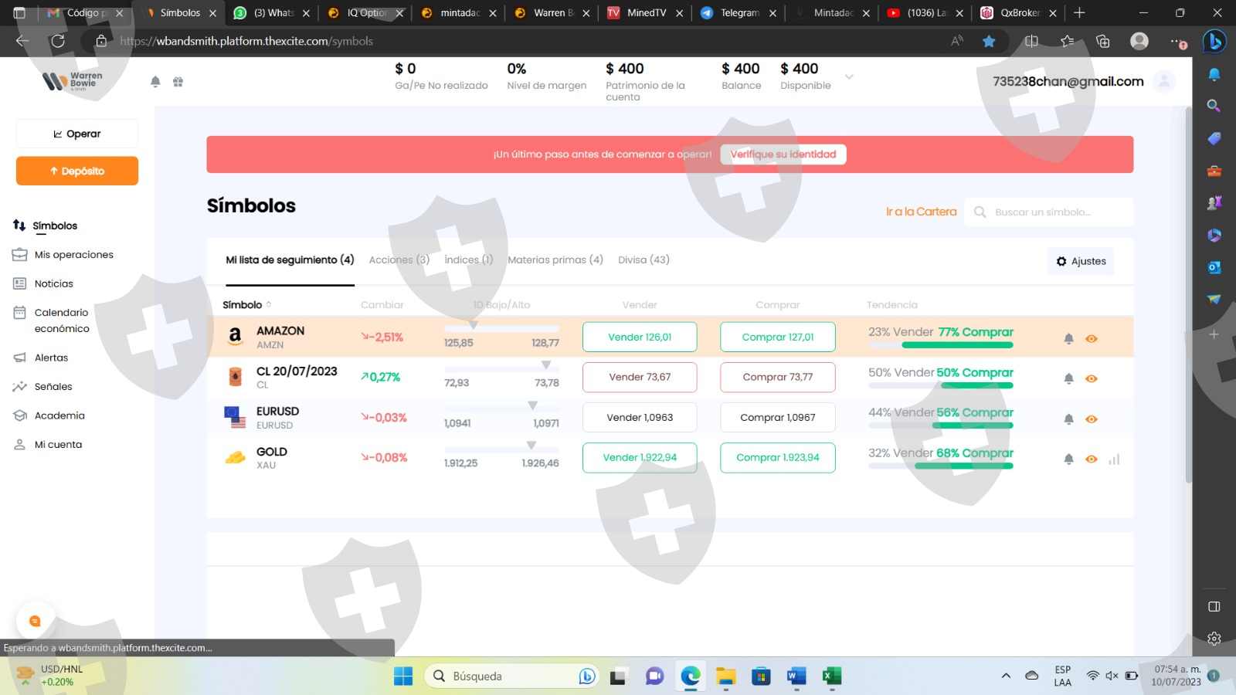
Task: Set alert bell for EURUSD row
Action: pos(1068,419)
